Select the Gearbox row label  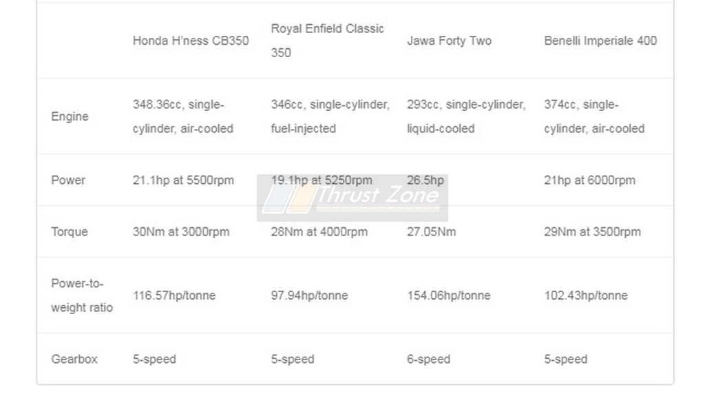(74, 359)
